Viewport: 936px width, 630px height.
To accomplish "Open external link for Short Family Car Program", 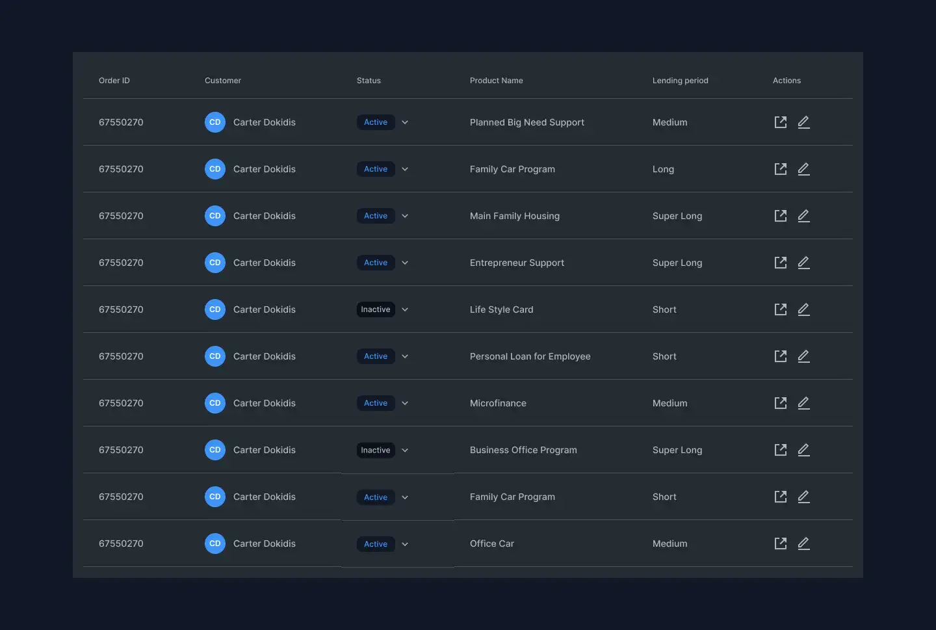I will [x=781, y=497].
